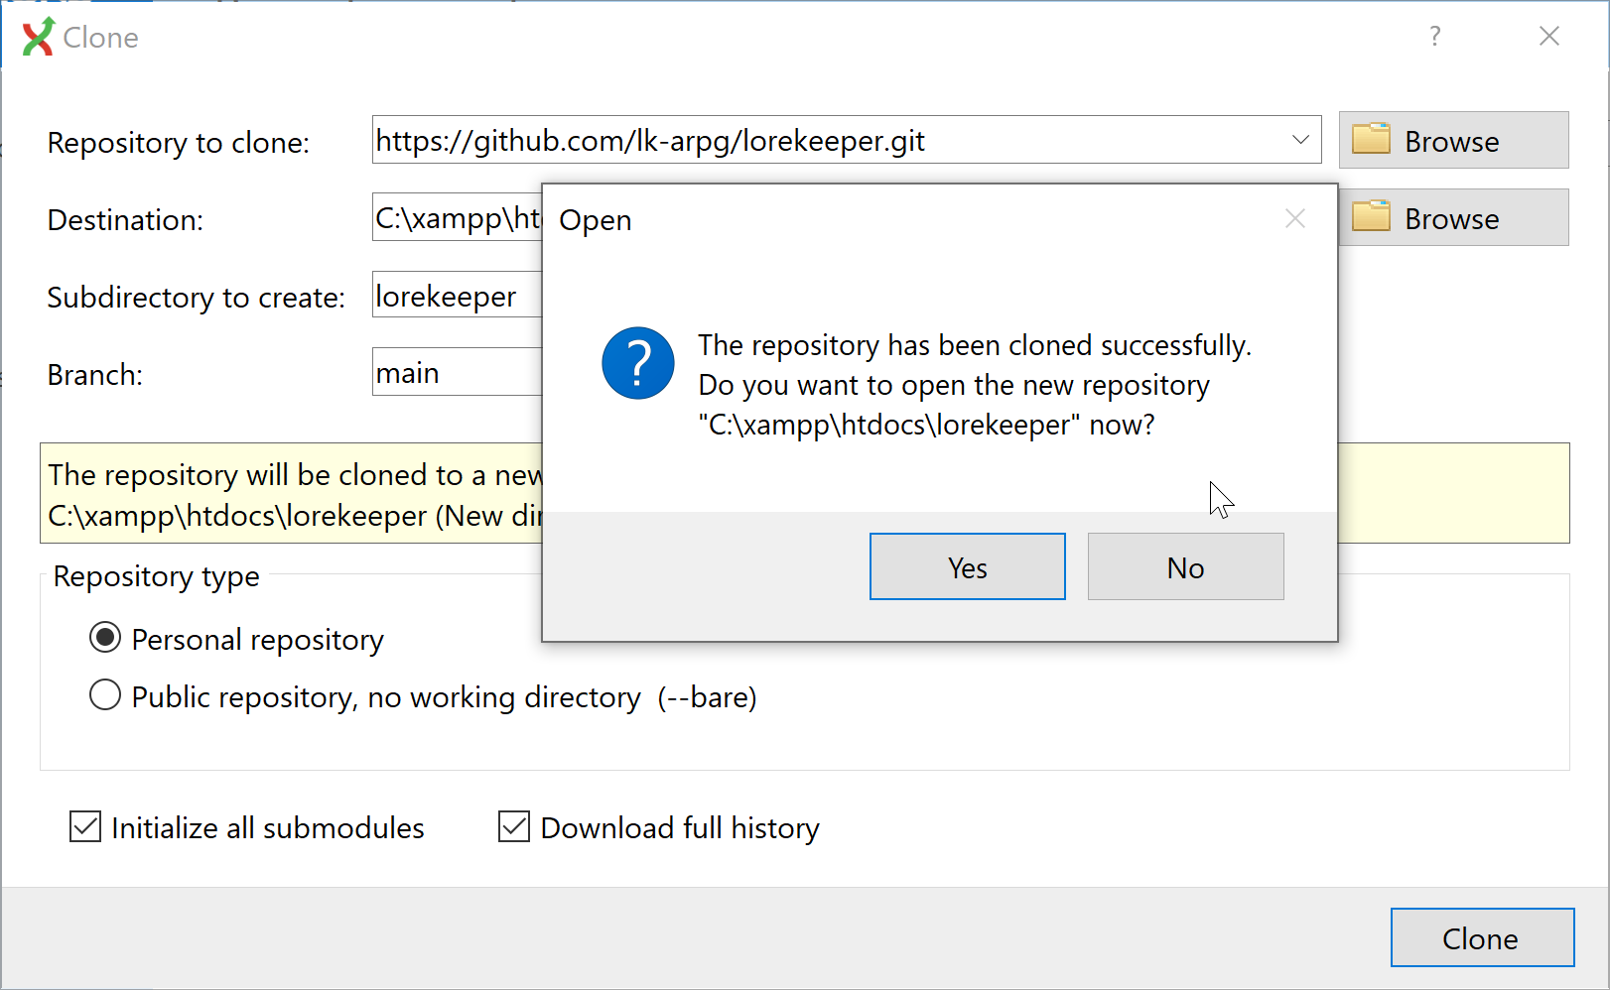The height and width of the screenshot is (990, 1610).
Task: Expand the Repository to clone dropdown arrow
Action: pos(1300,140)
